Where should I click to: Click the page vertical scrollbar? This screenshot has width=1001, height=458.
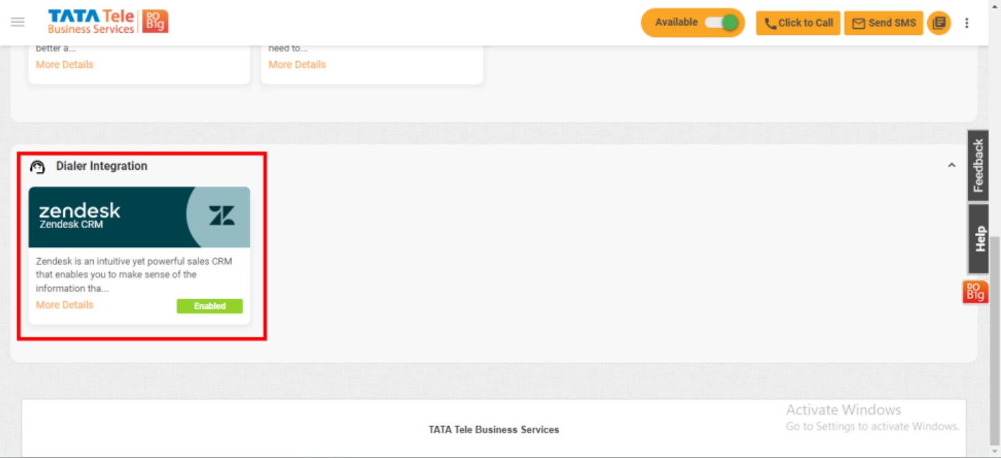tap(995, 340)
